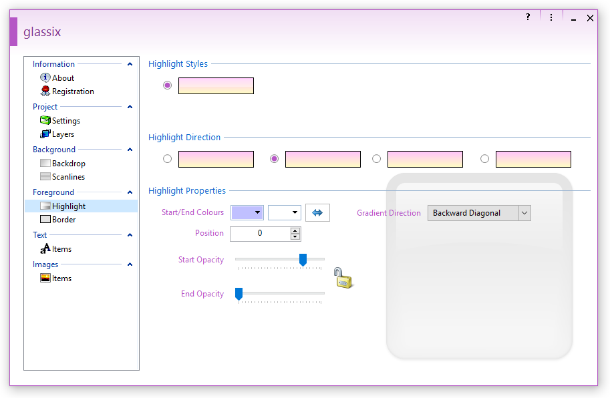Select Items under the Text section
The height and width of the screenshot is (398, 610).
point(61,249)
